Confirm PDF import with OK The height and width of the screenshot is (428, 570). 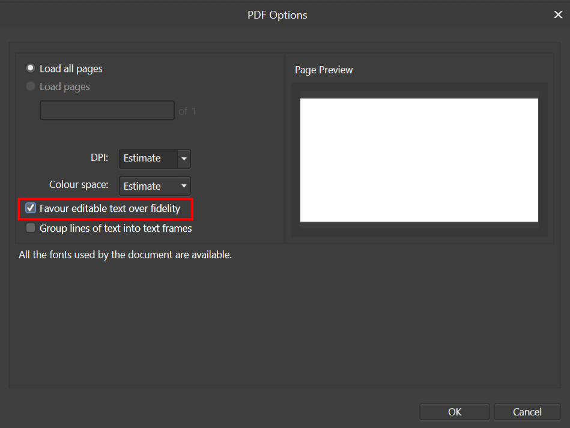(x=454, y=412)
